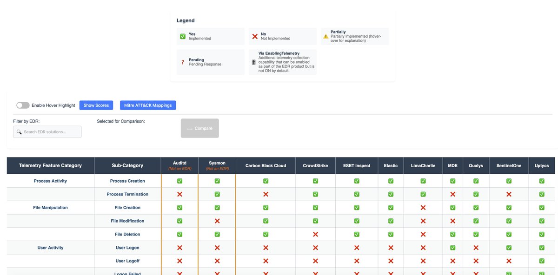The width and height of the screenshot is (558, 275).
Task: Click Auditd's green check for Process Creation
Action: coord(179,181)
